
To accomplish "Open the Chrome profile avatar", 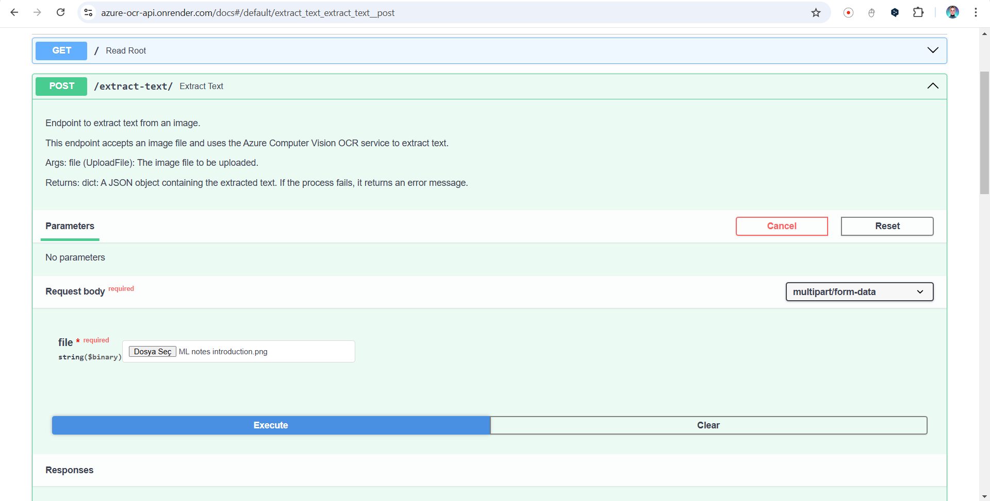I will 952,12.
